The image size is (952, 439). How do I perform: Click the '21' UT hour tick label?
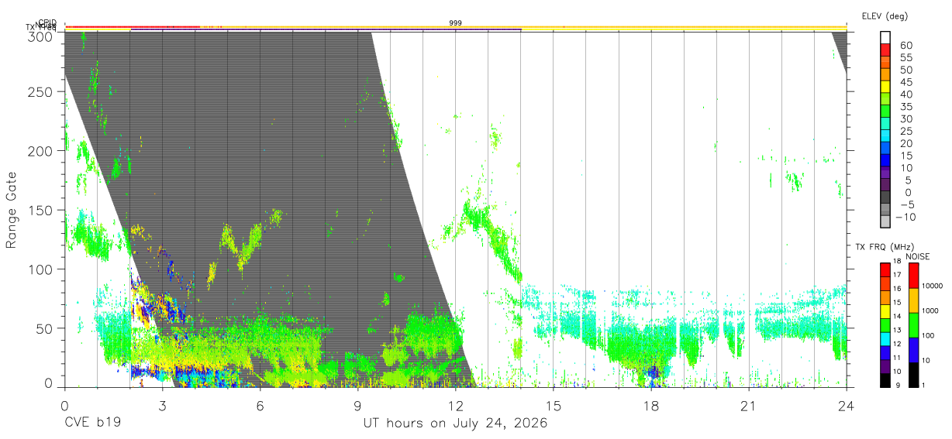[x=748, y=406]
